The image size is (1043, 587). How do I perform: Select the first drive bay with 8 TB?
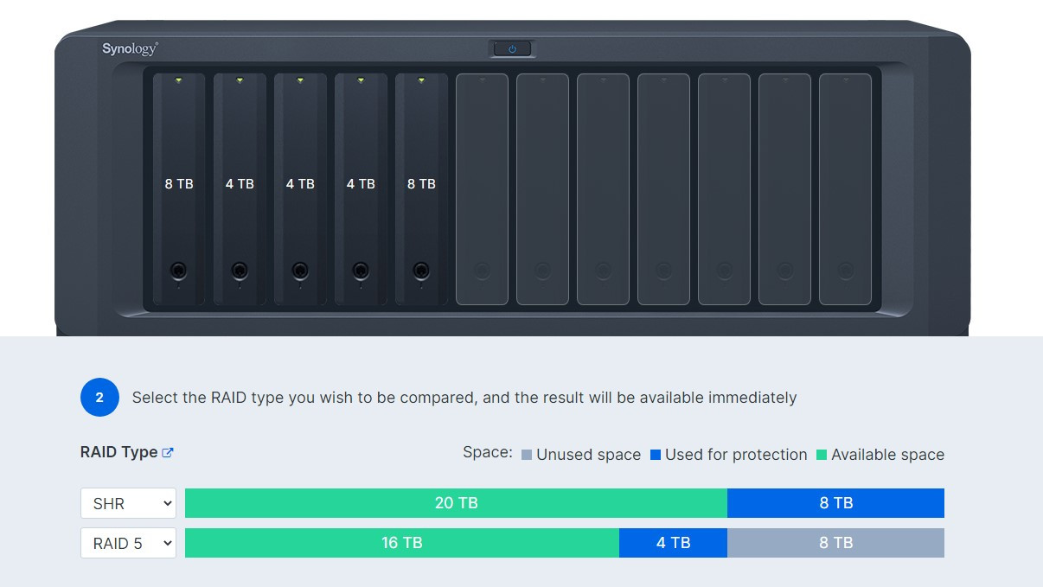point(179,189)
